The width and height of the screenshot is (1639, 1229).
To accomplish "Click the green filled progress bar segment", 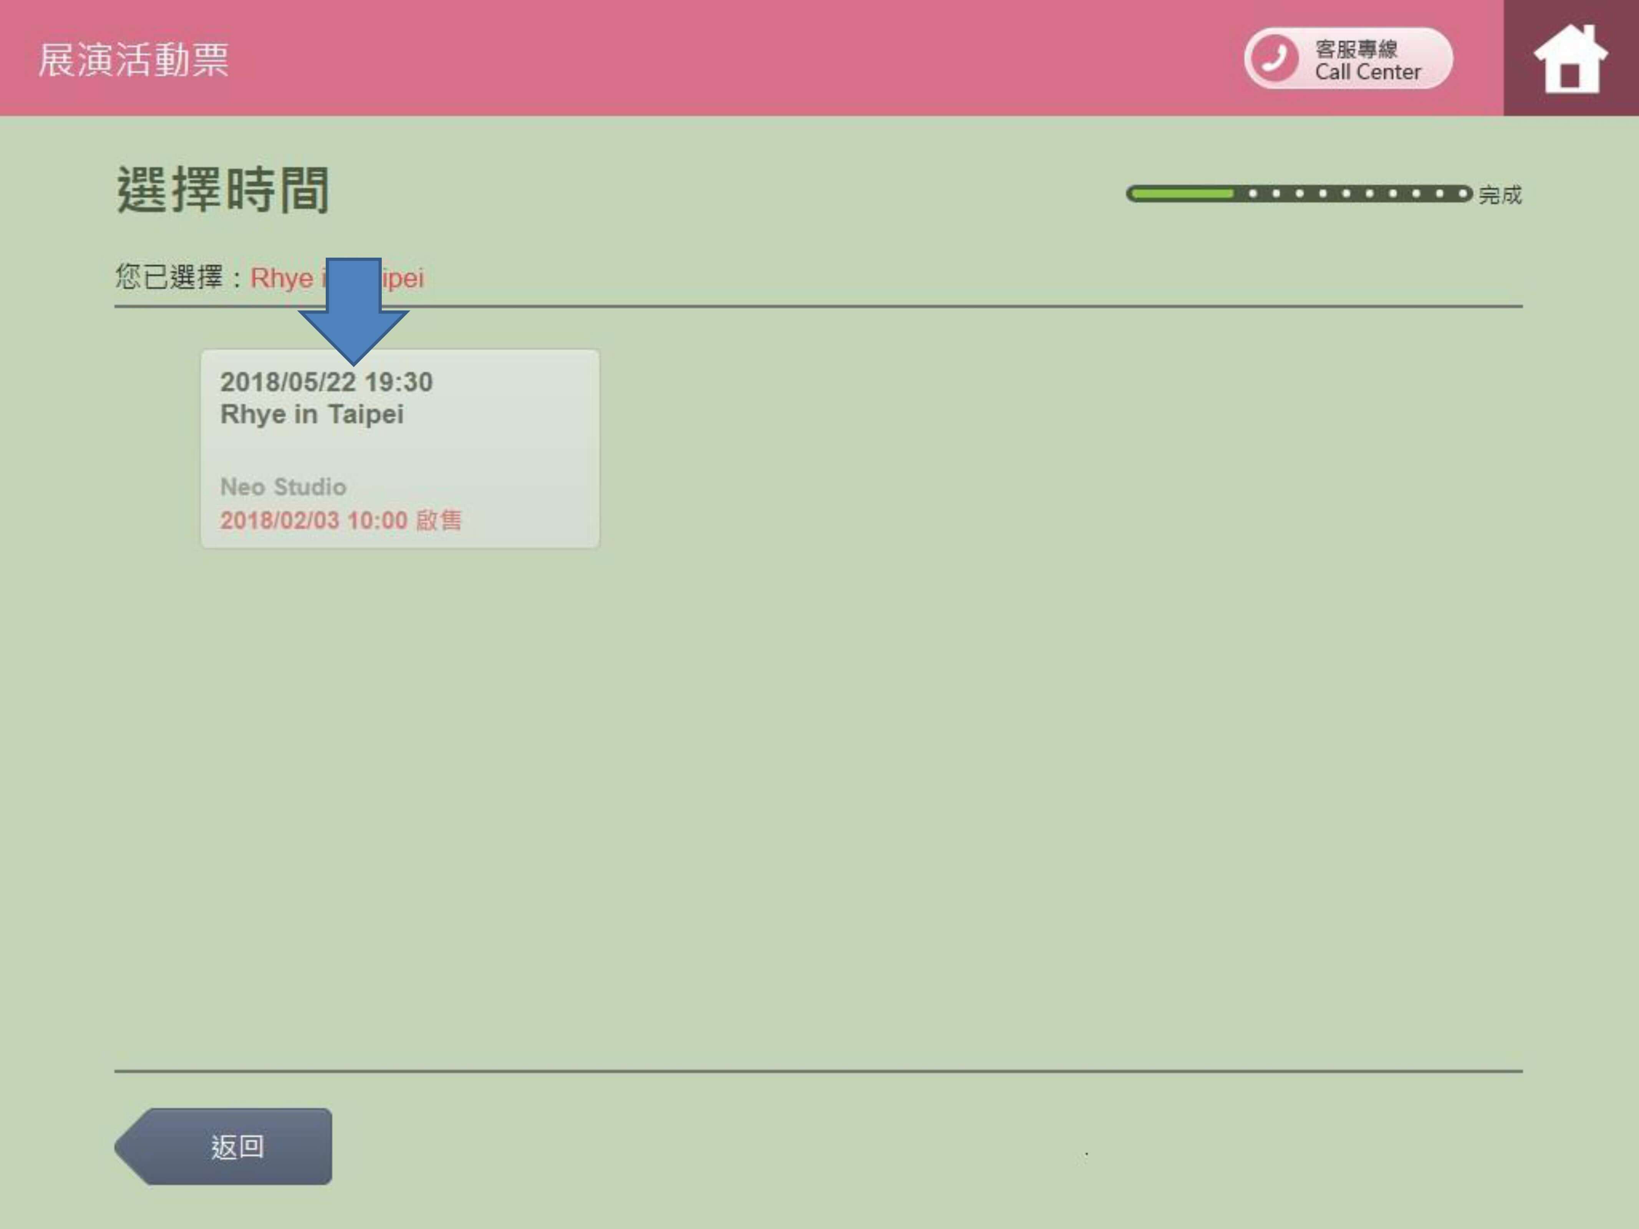I will [1182, 194].
